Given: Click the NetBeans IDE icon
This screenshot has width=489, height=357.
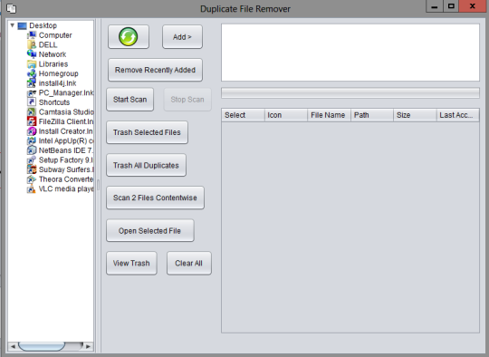Looking at the screenshot, I should [32, 150].
